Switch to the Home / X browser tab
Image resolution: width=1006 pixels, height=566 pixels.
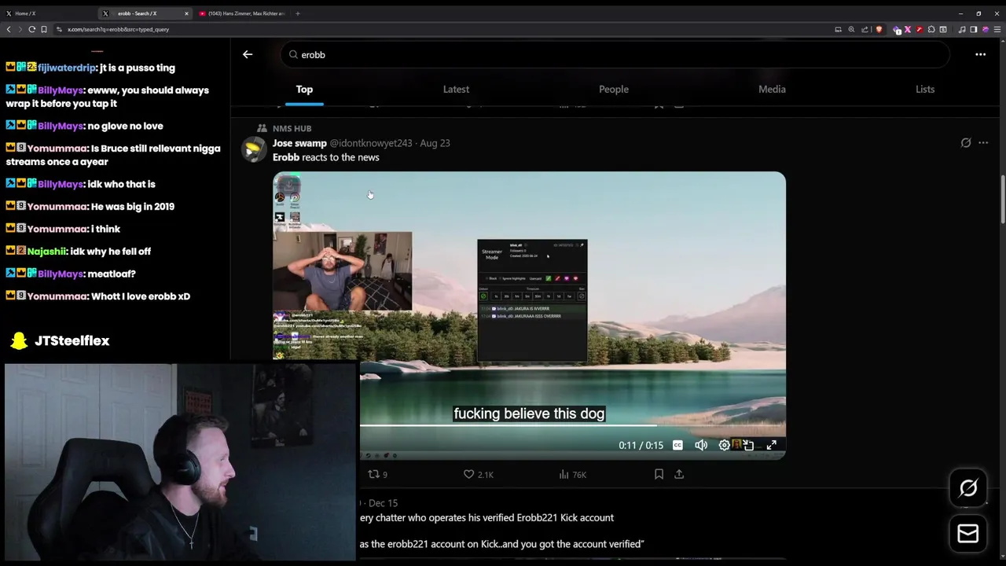(x=47, y=13)
